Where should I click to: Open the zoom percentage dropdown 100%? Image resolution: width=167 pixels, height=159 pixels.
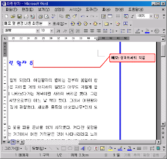pyautogui.click(x=151, y=16)
